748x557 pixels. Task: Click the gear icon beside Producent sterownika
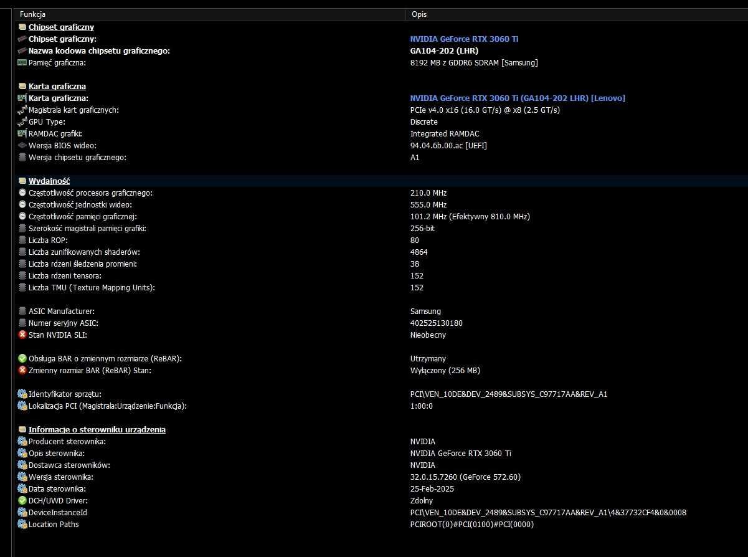(x=22, y=441)
